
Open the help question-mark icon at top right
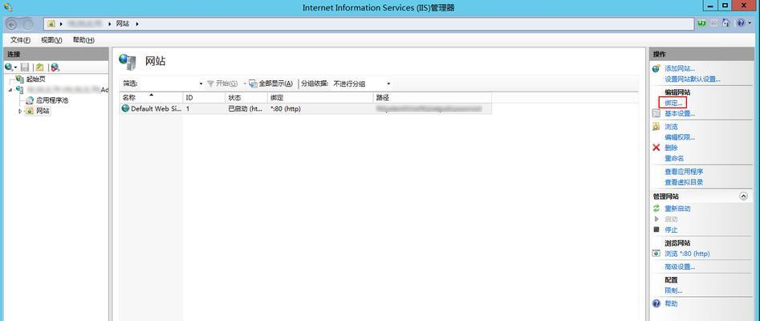tap(741, 22)
